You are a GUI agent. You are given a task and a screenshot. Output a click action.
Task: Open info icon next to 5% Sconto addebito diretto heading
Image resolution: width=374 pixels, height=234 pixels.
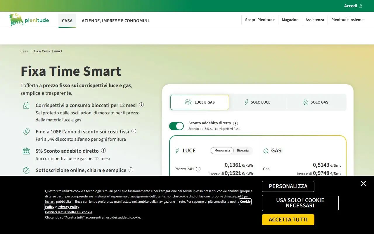103,150
